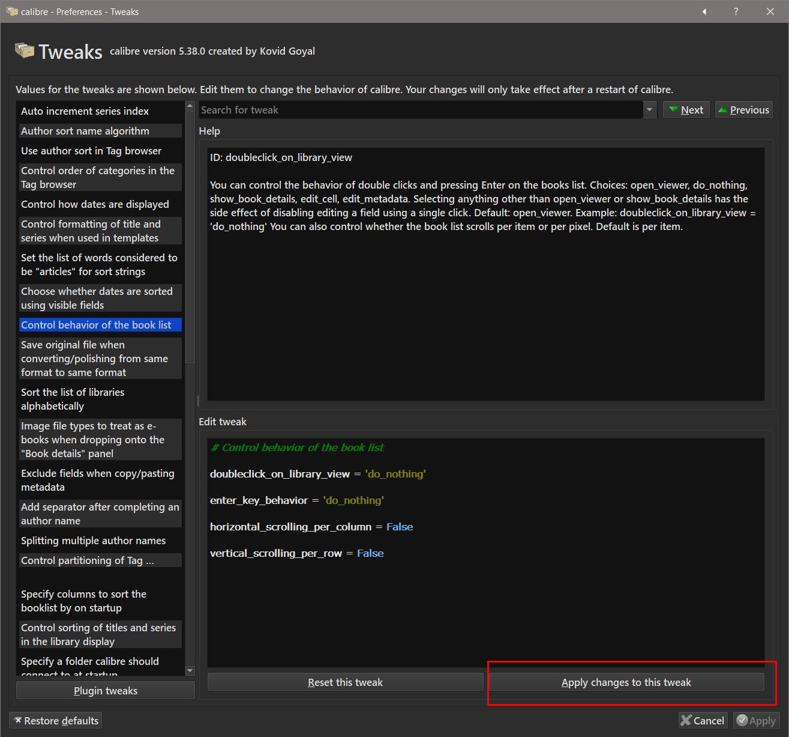
Task: Click the enter_key_behavior line in editor
Action: click(x=297, y=500)
